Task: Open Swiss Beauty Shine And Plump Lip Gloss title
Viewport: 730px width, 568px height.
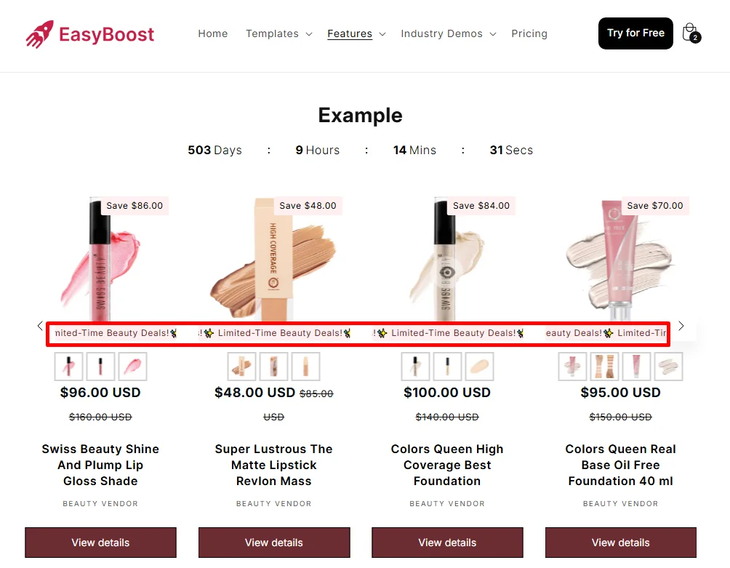Action: (100, 465)
